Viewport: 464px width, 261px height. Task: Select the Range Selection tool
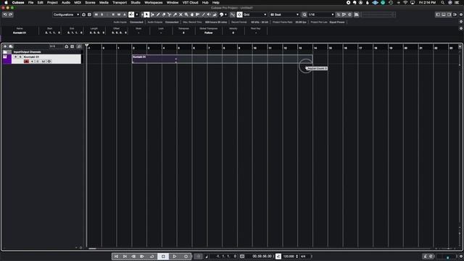(153, 14)
